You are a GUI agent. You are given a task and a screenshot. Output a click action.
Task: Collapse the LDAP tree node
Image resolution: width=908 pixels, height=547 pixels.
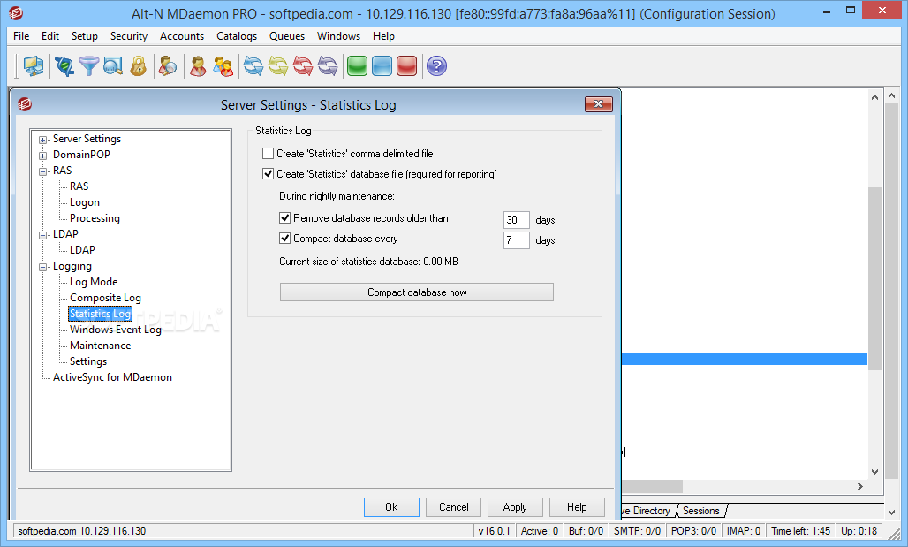43,235
